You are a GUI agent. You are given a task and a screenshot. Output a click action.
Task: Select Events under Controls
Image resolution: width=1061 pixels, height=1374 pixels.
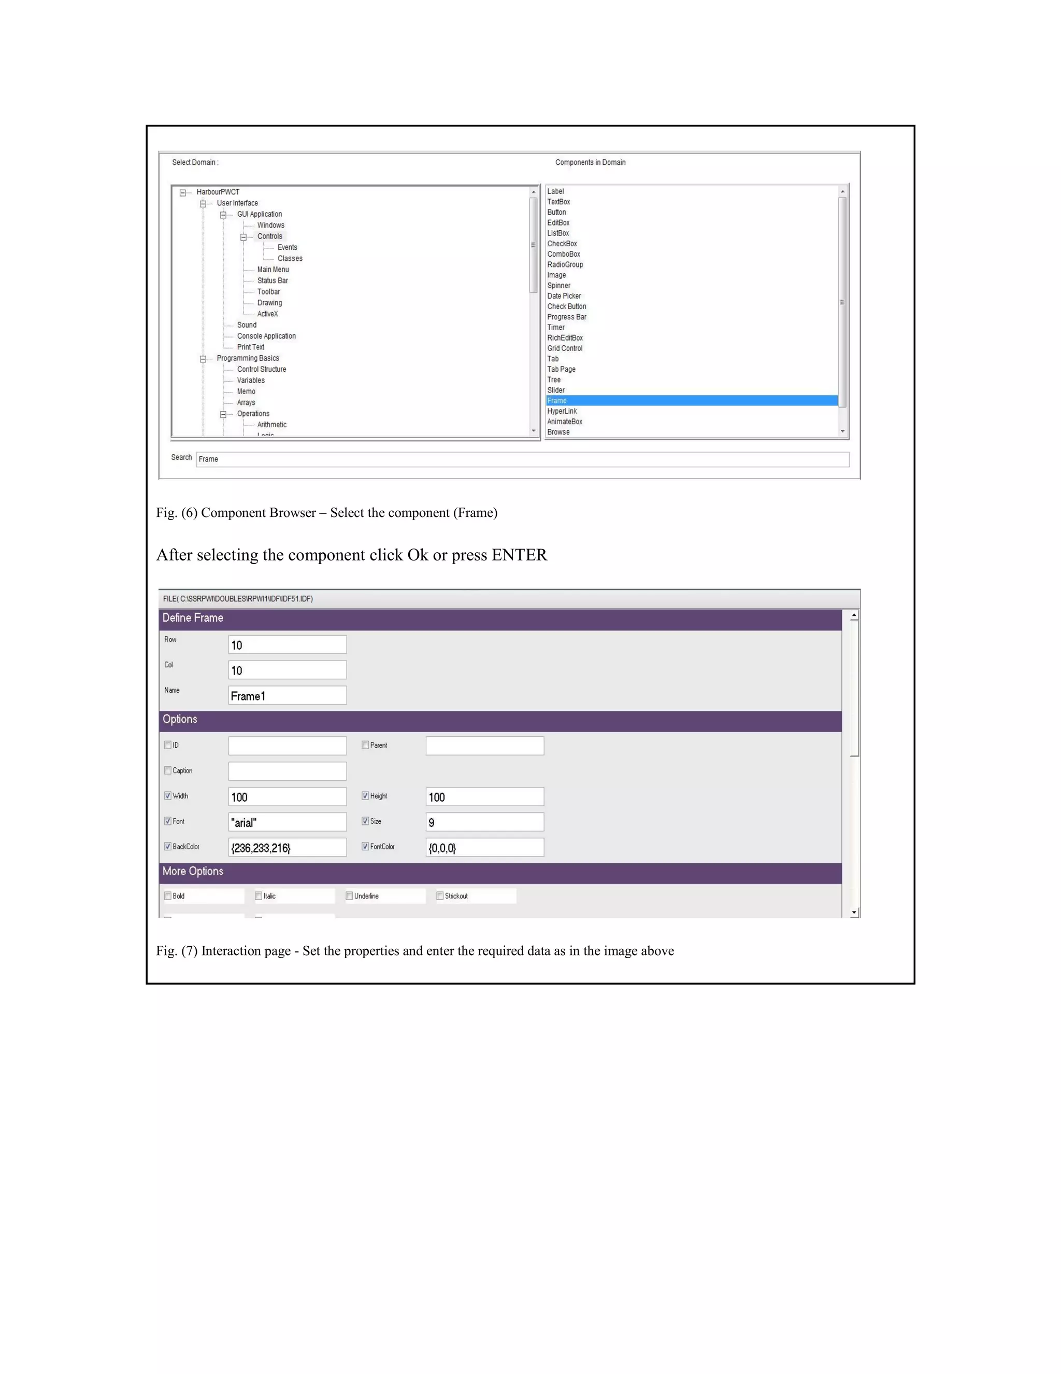(287, 247)
